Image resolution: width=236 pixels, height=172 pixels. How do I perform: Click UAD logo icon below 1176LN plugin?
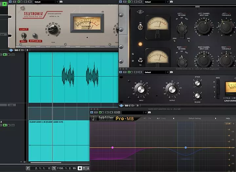pos(121,105)
